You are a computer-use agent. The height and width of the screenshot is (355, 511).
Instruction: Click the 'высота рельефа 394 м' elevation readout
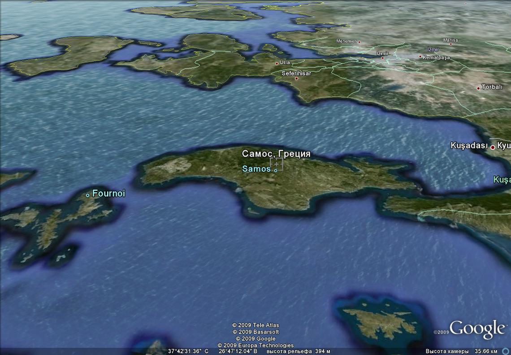(x=298, y=351)
